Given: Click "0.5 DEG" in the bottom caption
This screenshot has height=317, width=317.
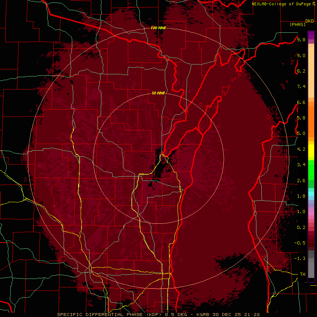Looking at the screenshot, I should 176,315.
